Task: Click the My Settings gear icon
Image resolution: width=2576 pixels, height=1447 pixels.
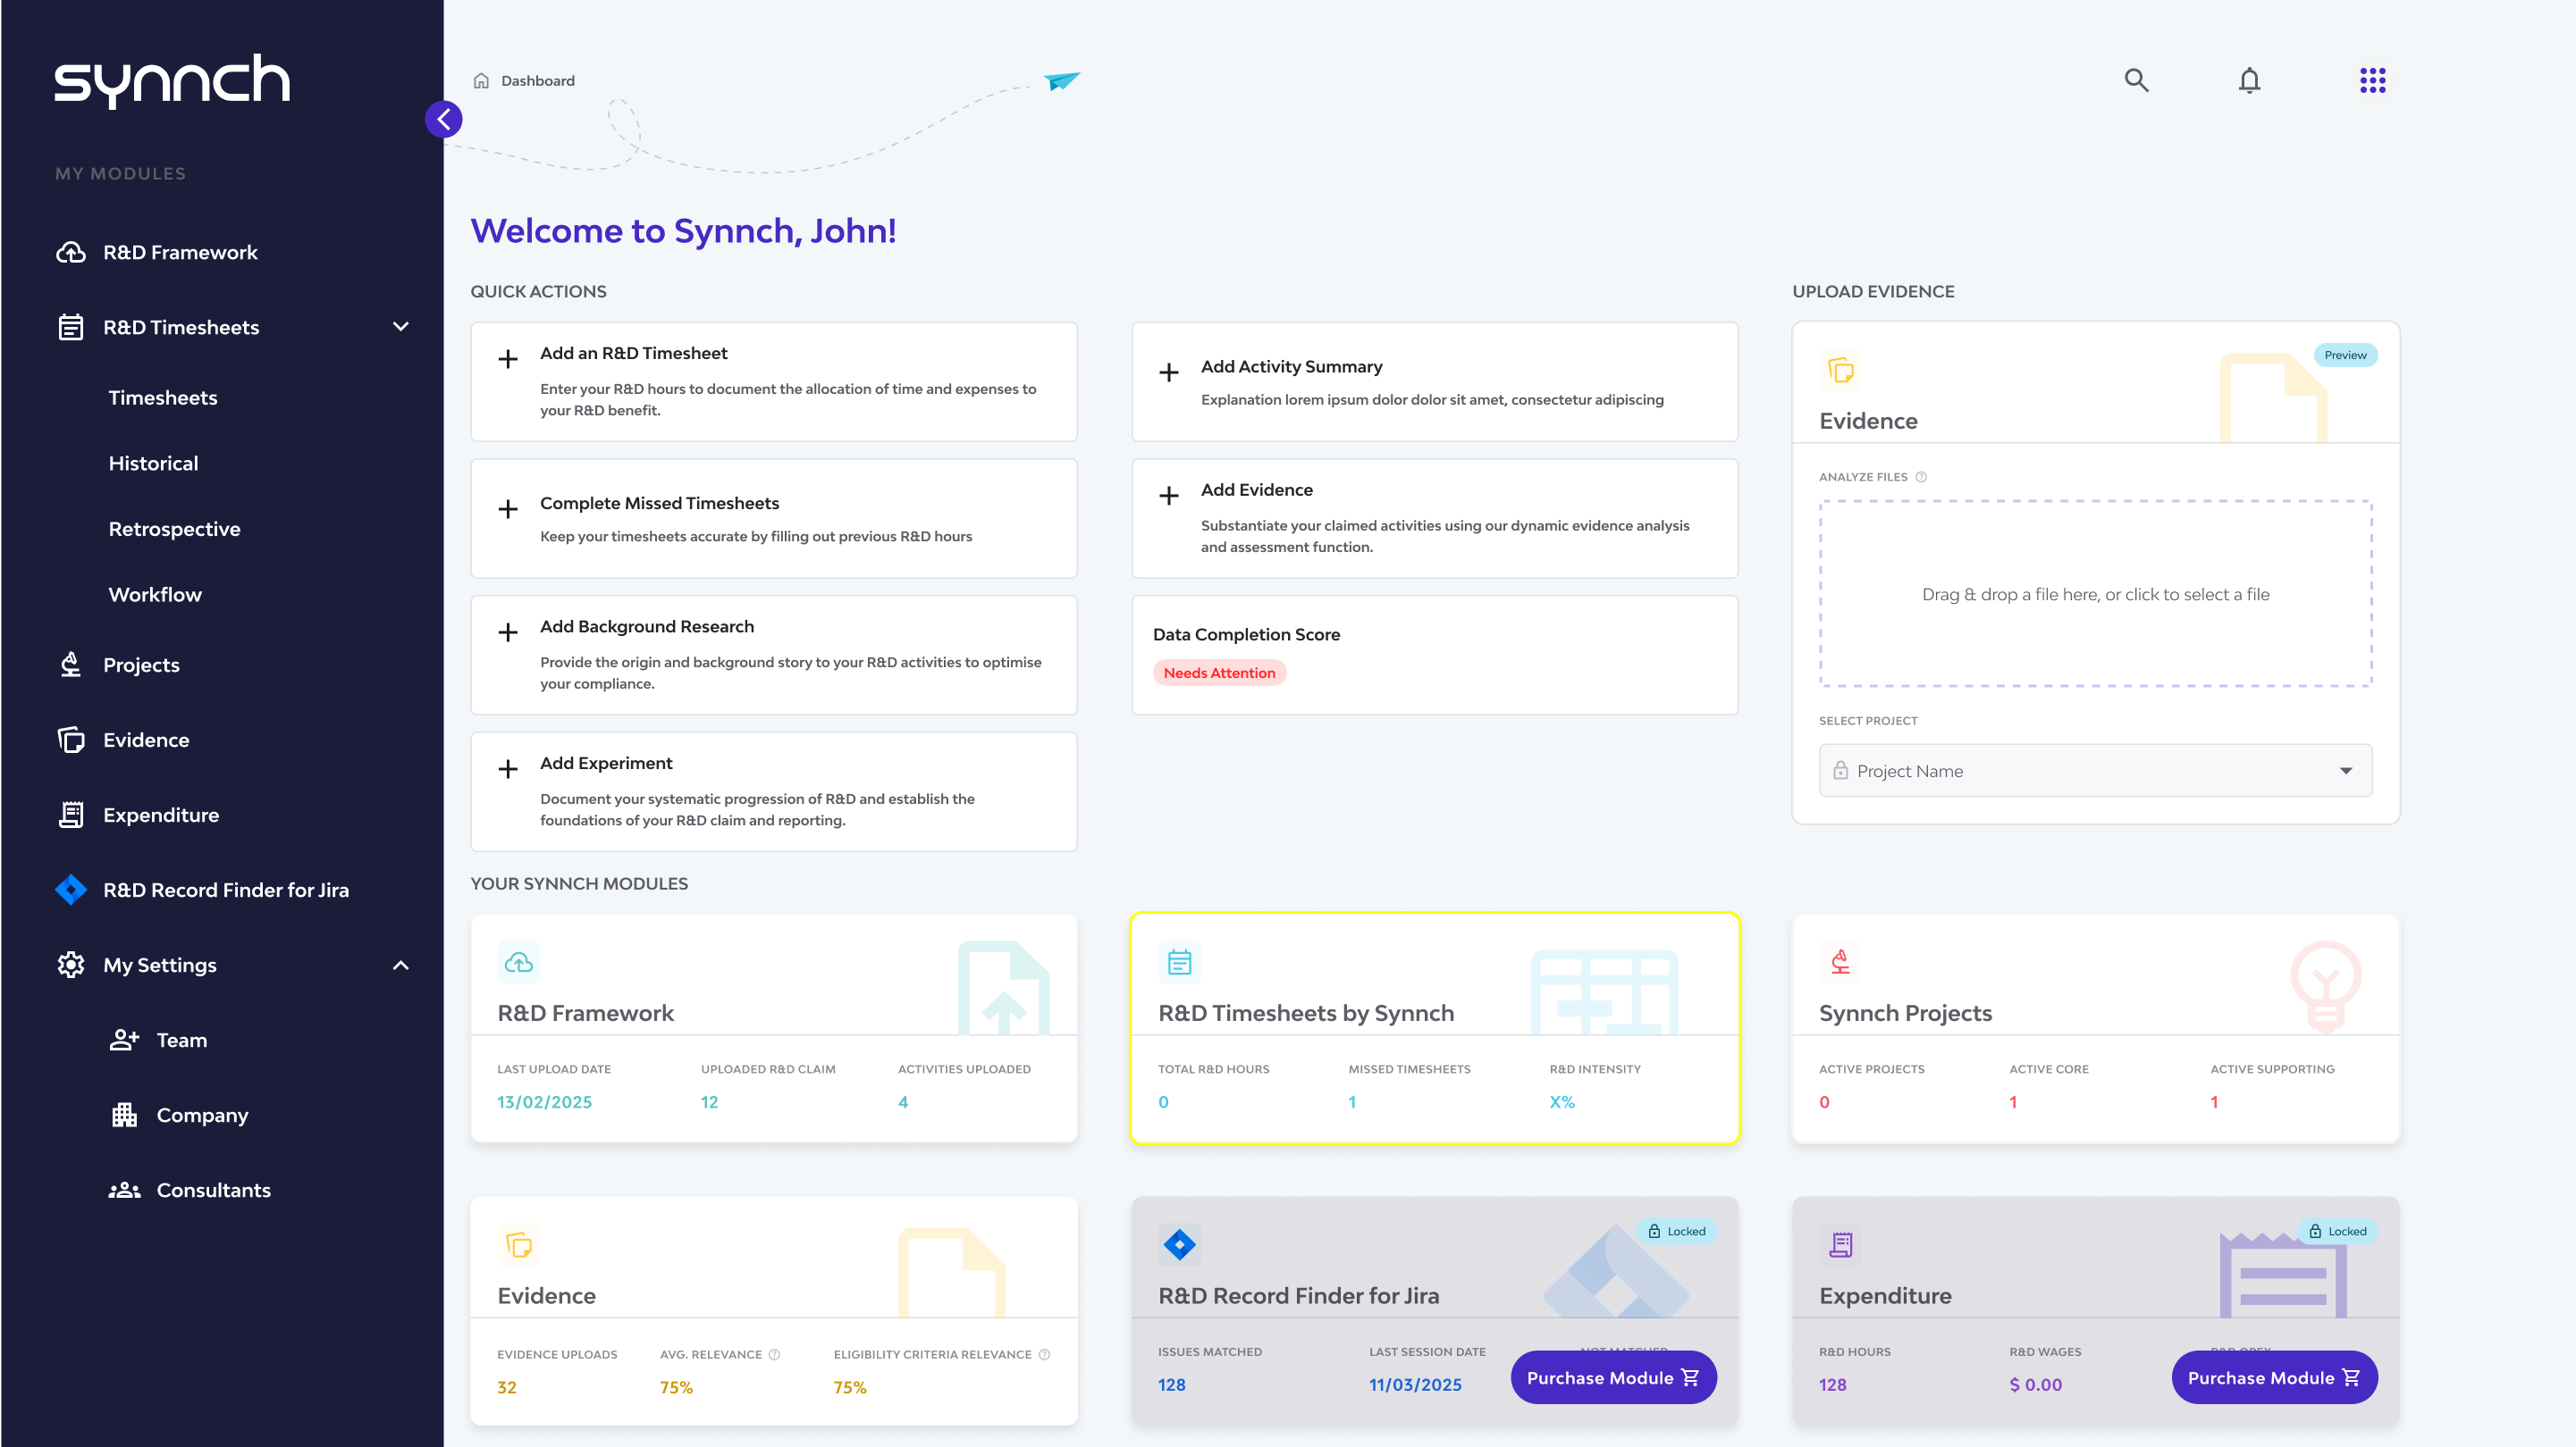Action: 70,965
